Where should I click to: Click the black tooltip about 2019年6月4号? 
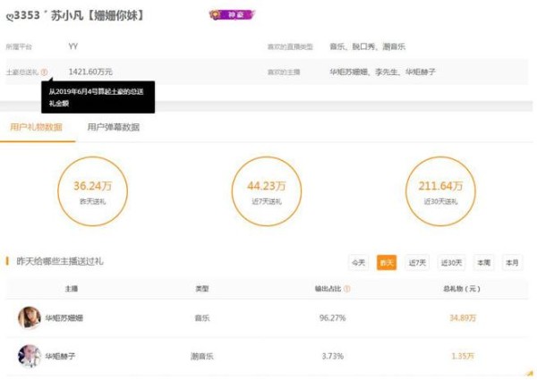[98, 97]
